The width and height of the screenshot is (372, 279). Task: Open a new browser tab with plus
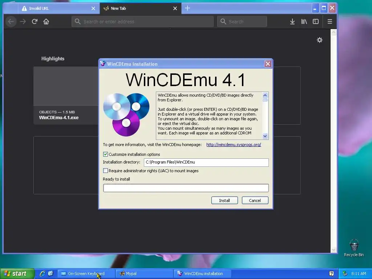pyautogui.click(x=187, y=8)
